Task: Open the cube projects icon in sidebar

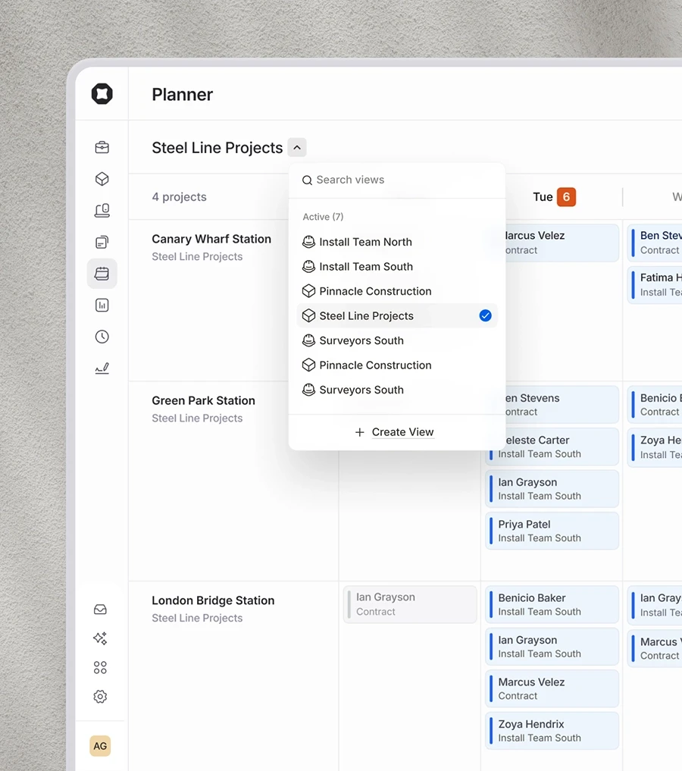Action: 102,179
